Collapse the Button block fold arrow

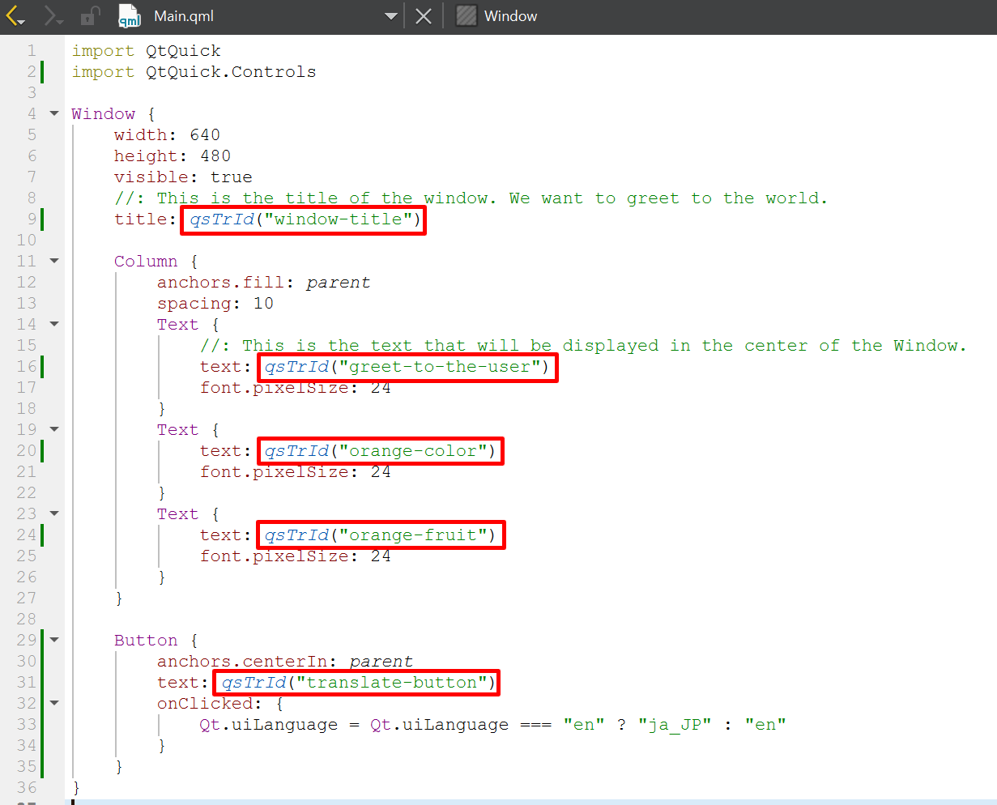[54, 641]
